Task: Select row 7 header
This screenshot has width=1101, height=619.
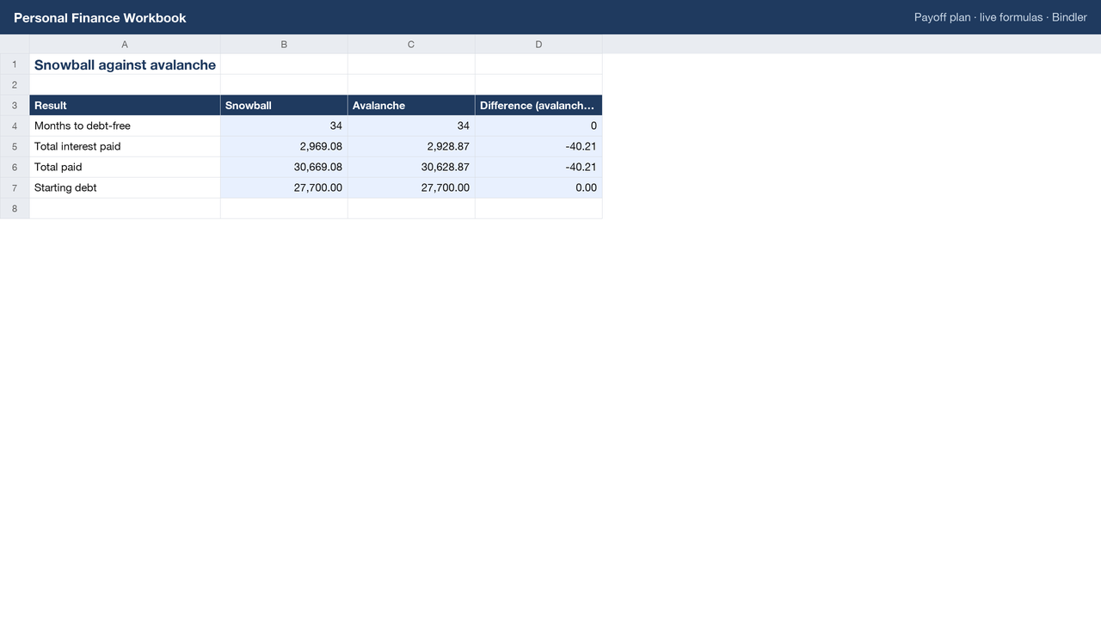Action: click(x=15, y=188)
